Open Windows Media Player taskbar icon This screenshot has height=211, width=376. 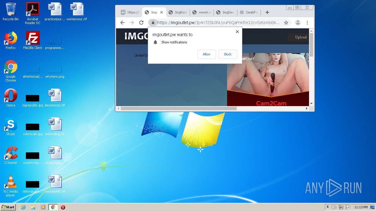pyautogui.click(x=43, y=207)
